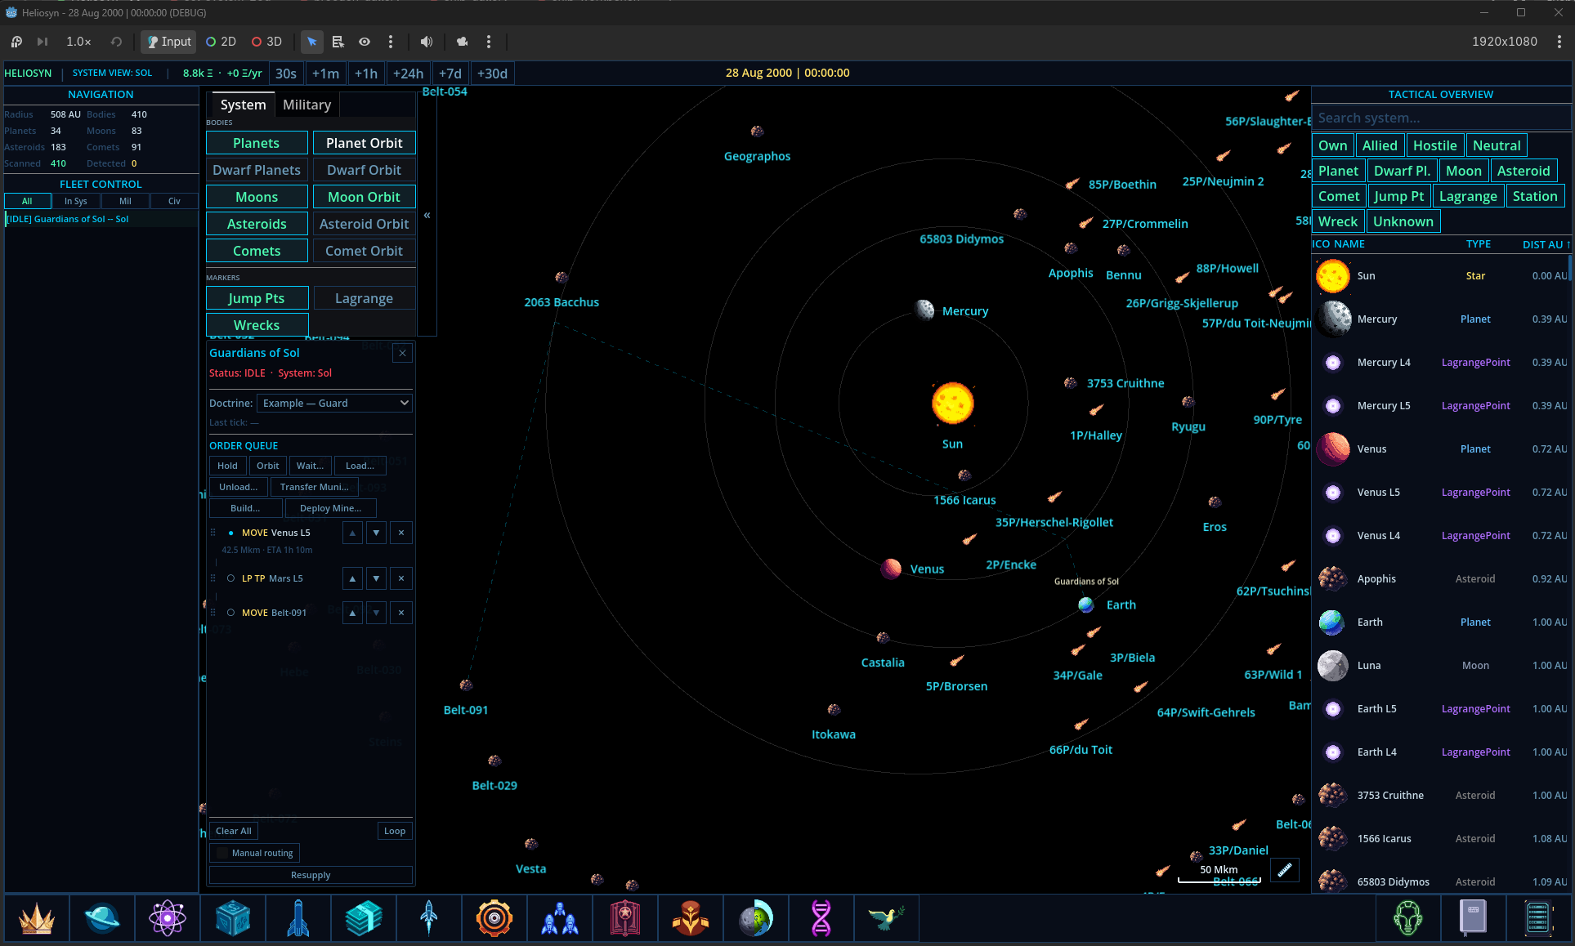Open the notebook journal icon
Viewport: 1575px width, 946px height.
[1474, 918]
